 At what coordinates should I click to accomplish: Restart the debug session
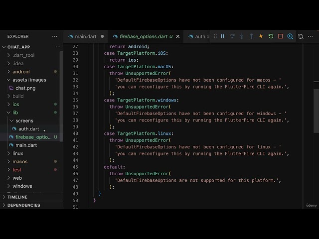[271, 36]
